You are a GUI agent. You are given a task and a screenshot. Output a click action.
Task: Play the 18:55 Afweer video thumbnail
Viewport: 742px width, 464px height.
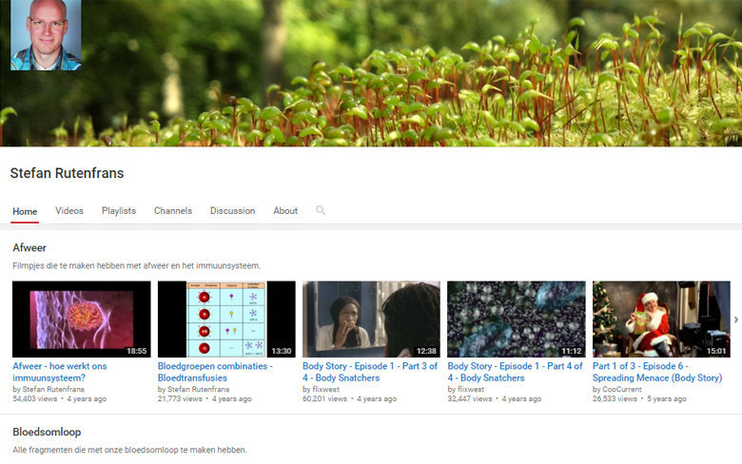pyautogui.click(x=82, y=319)
